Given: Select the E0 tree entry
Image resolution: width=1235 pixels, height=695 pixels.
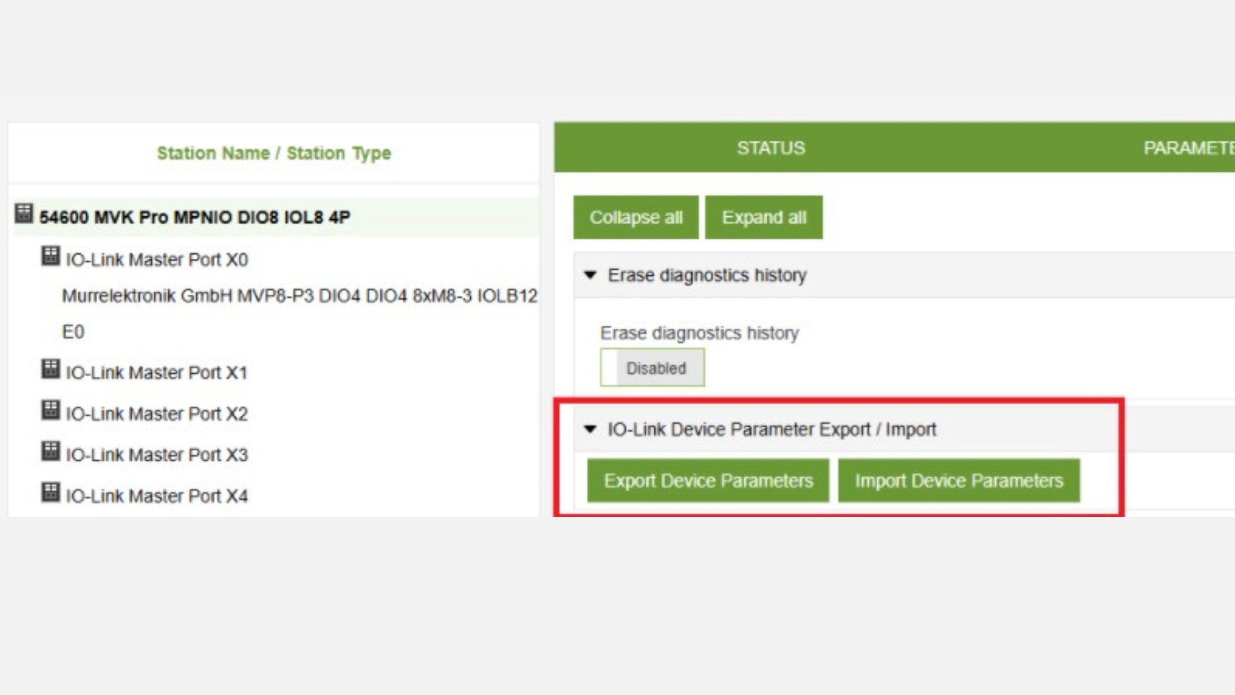Looking at the screenshot, I should [x=73, y=332].
